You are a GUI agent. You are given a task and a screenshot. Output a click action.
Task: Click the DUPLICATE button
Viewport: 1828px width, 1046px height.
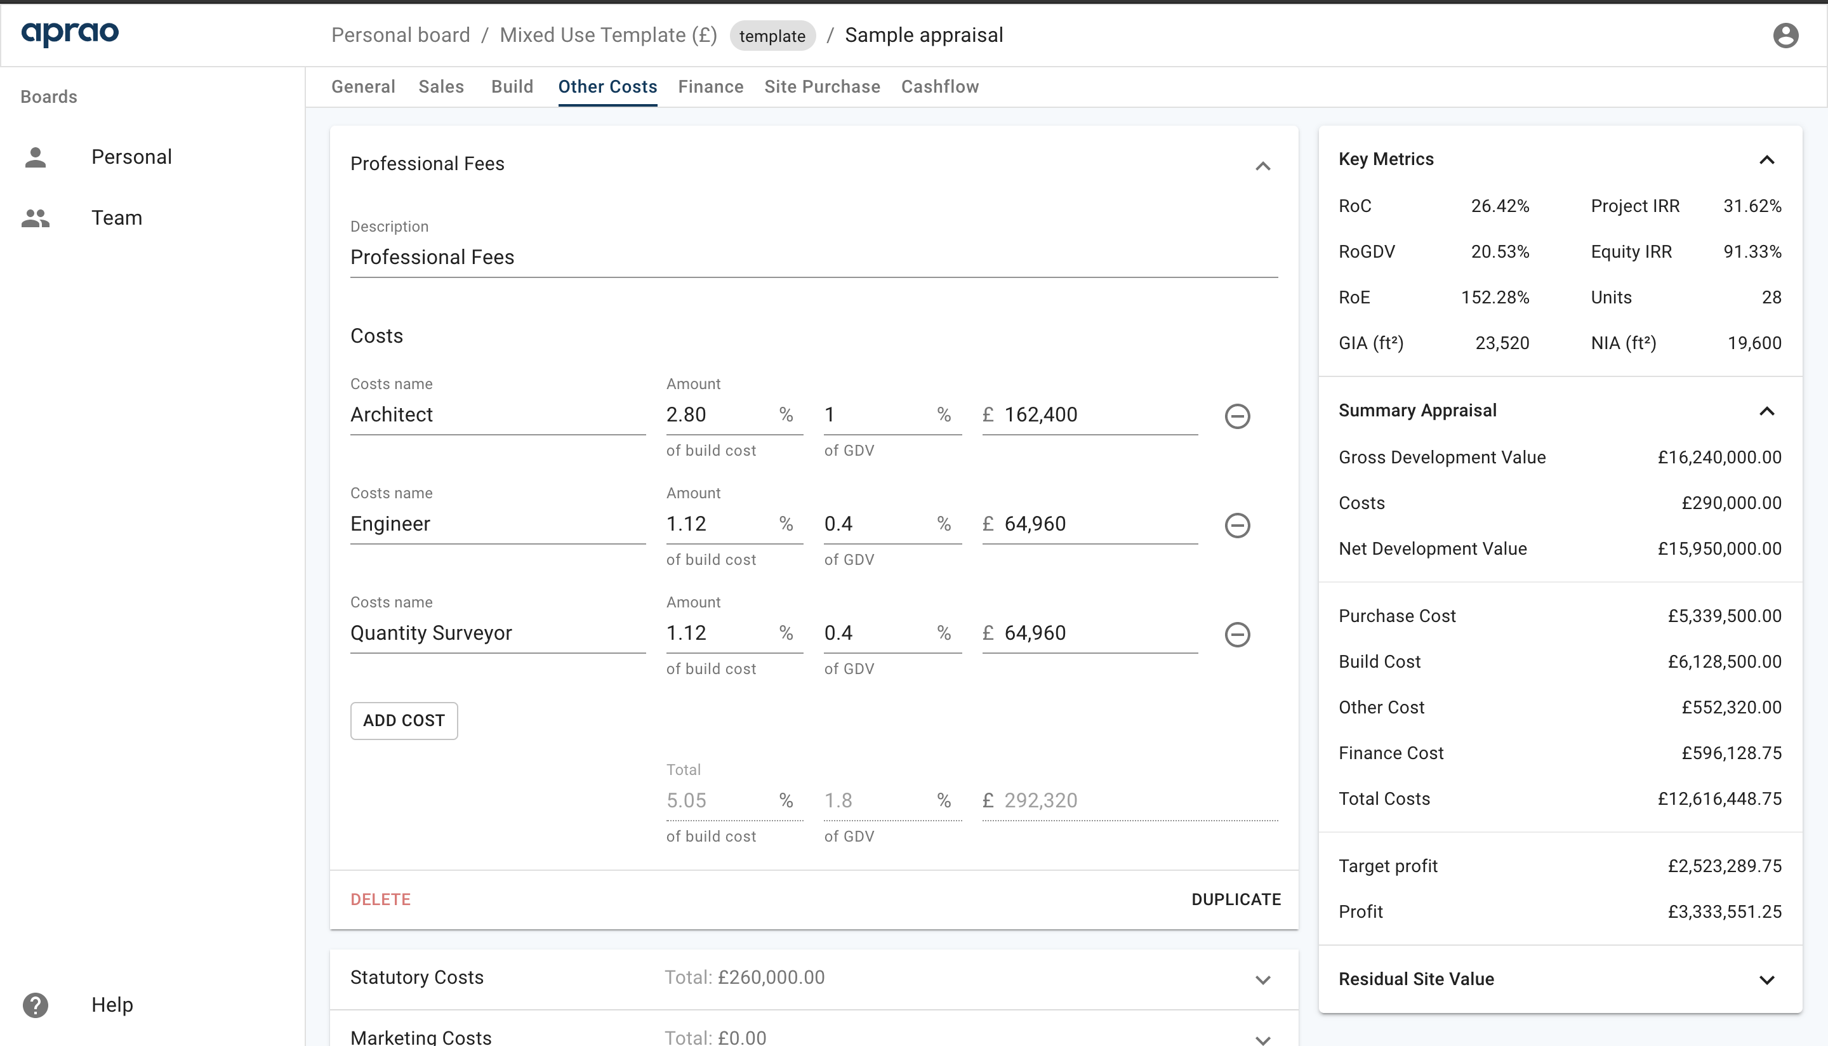click(1235, 899)
